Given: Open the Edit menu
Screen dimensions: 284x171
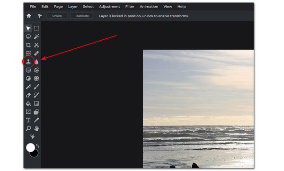Looking at the screenshot, I should [x=45, y=7].
